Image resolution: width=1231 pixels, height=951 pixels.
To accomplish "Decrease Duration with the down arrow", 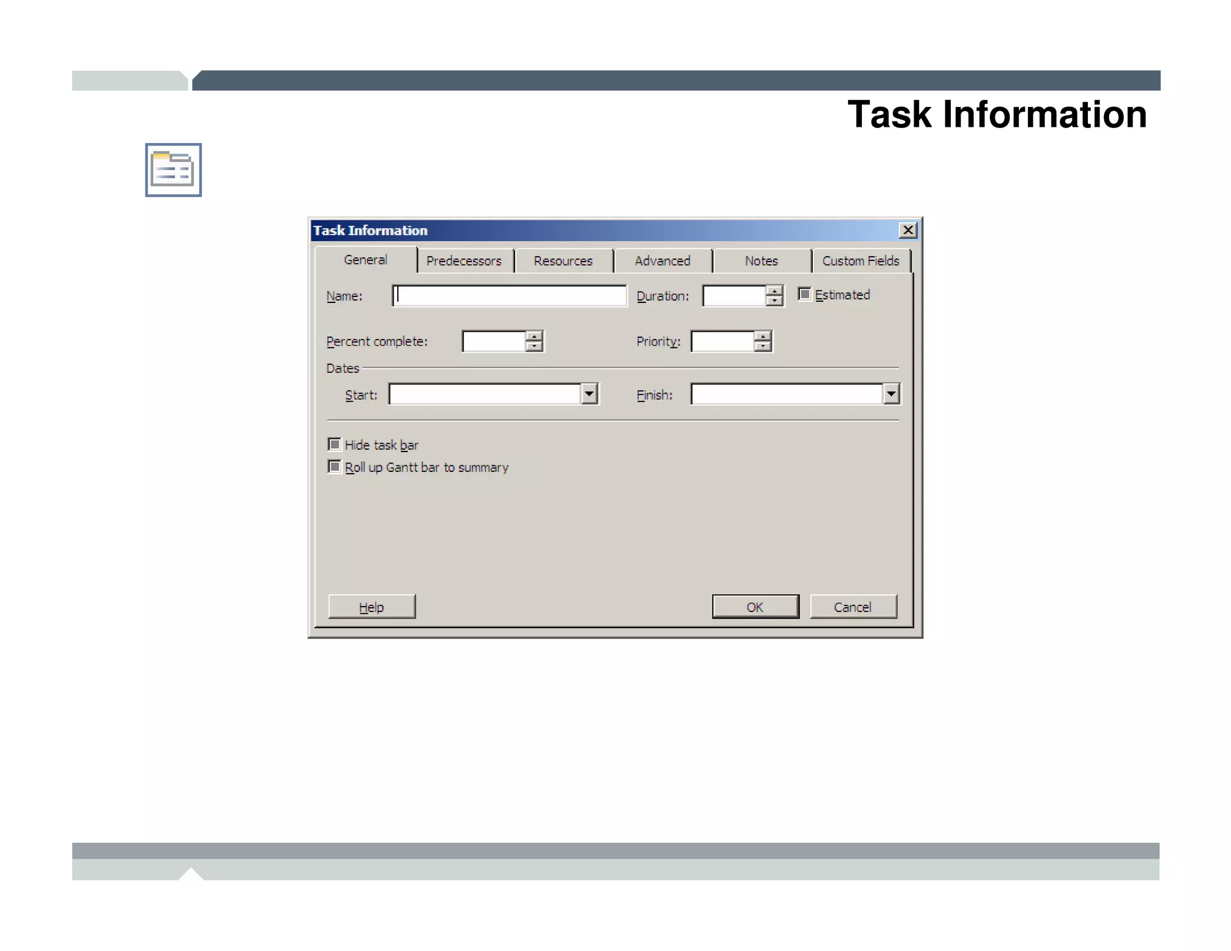I will pos(774,301).
